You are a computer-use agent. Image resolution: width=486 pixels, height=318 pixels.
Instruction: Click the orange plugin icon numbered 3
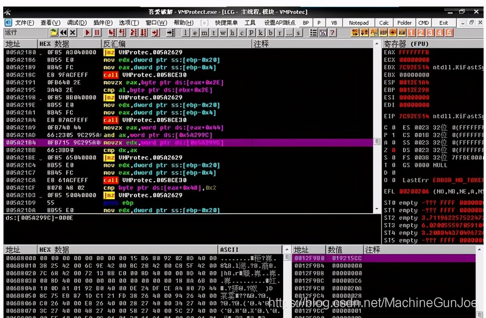pyautogui.click(x=430, y=33)
